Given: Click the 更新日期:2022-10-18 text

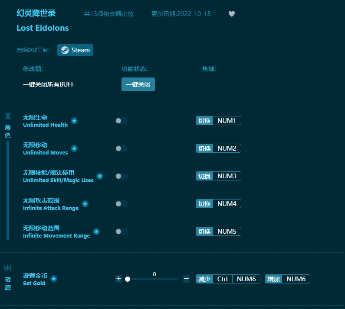Looking at the screenshot, I should pyautogui.click(x=181, y=14).
